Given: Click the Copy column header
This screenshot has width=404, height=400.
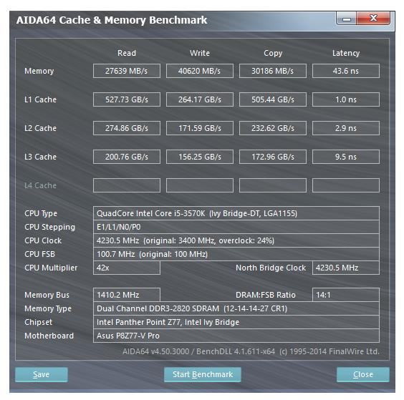Looking at the screenshot, I should (273, 53).
